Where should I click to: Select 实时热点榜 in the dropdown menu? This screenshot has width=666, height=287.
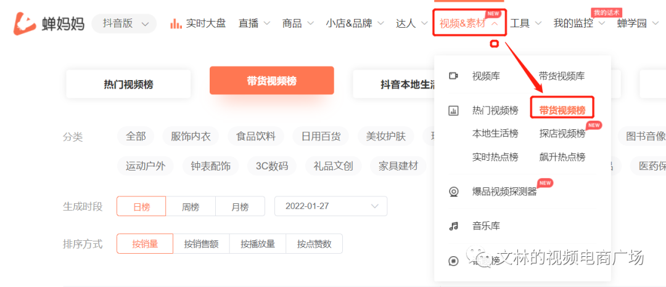click(x=495, y=157)
